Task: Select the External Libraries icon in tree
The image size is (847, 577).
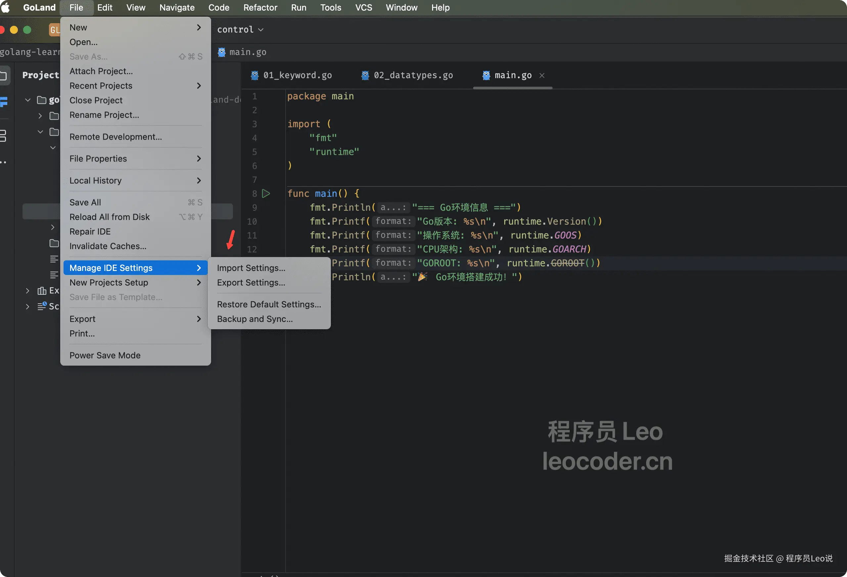Action: coord(42,290)
